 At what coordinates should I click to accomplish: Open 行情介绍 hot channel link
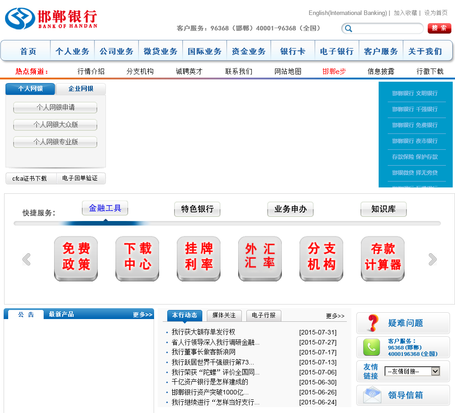91,71
